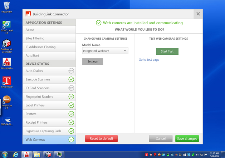
Task: Open AmbirScan 2.0 desktop shortcut
Action: (x=6, y=102)
